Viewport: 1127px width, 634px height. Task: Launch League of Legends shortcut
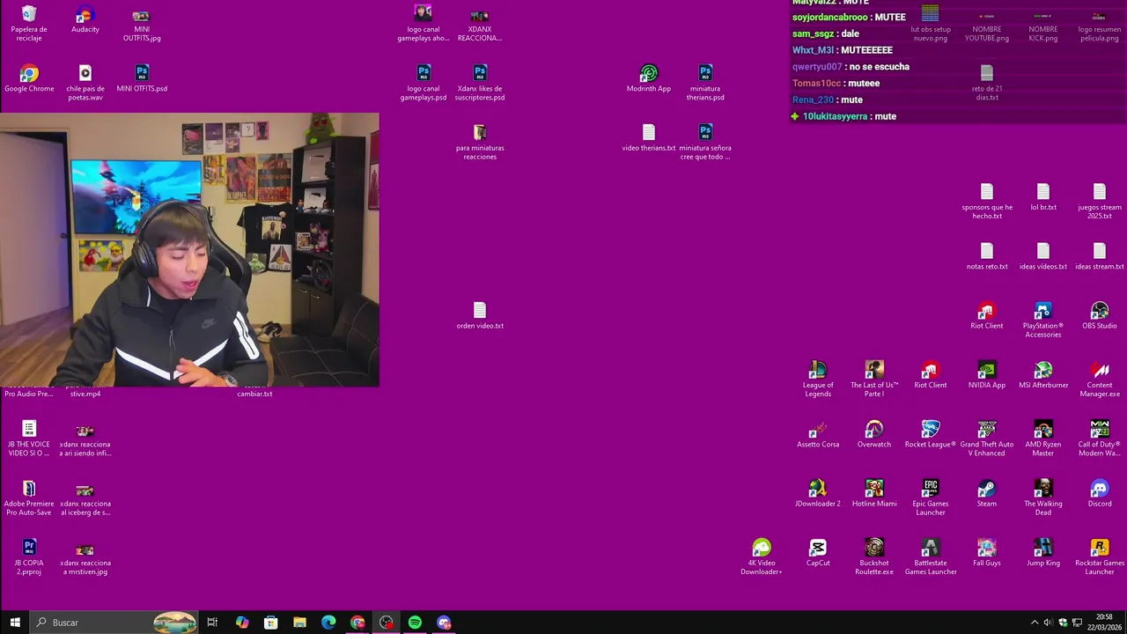(818, 379)
